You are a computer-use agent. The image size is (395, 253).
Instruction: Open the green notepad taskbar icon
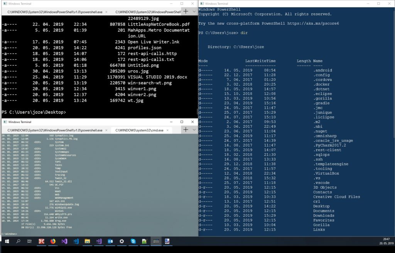click(x=144, y=241)
